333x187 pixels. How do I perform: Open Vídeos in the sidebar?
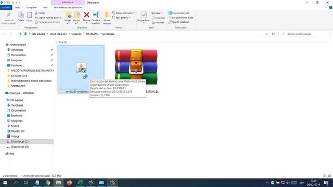pyautogui.click(x=15, y=136)
